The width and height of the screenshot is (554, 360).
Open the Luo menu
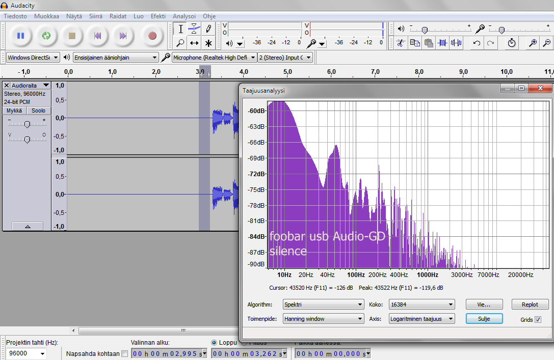tap(139, 16)
